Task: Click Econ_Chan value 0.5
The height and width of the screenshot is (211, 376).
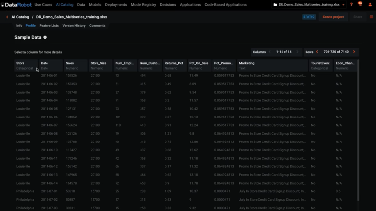Action: (x=338, y=191)
